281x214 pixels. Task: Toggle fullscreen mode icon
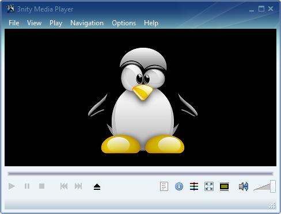click(x=209, y=186)
